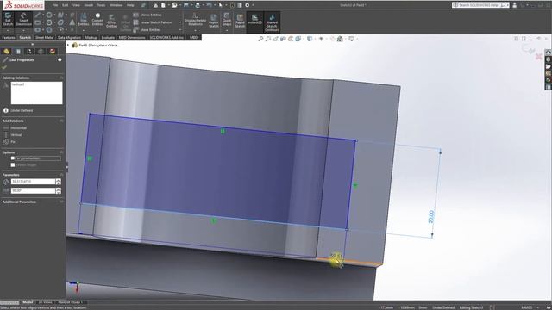
Task: Click the Linear Sketch Pattern tool
Action: pos(153,22)
